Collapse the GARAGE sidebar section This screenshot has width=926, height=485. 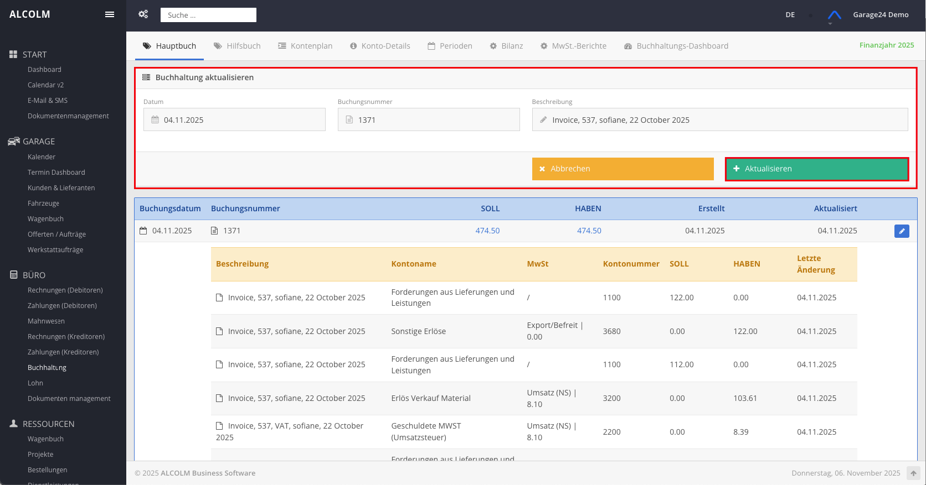(39, 142)
